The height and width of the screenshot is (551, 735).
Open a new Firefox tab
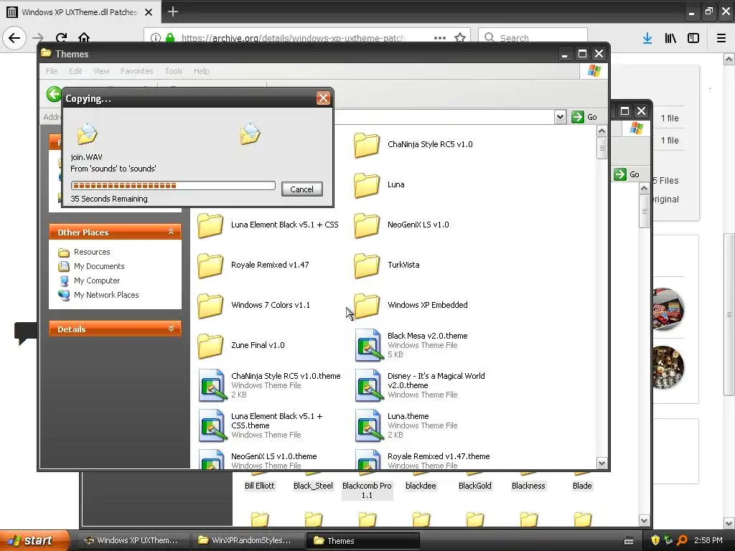pos(173,11)
